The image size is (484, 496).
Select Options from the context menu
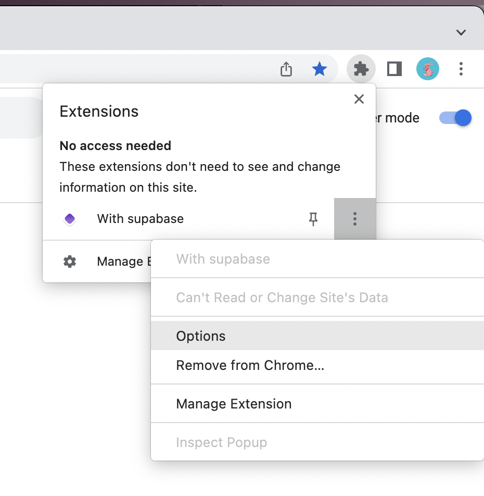(201, 336)
